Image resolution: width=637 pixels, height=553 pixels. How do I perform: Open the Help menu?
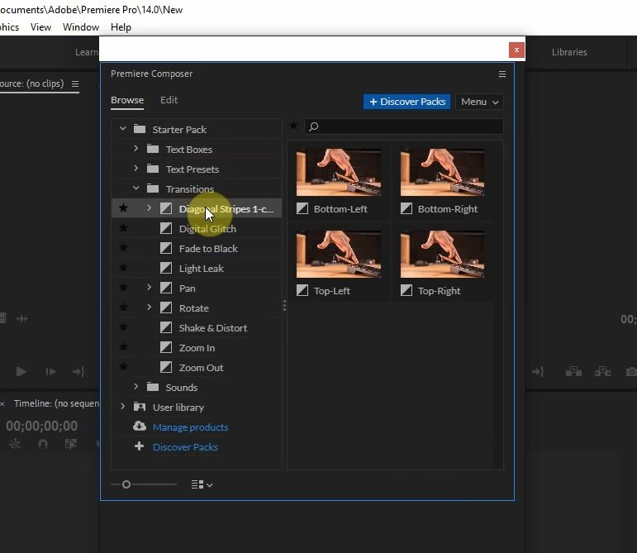pyautogui.click(x=121, y=27)
